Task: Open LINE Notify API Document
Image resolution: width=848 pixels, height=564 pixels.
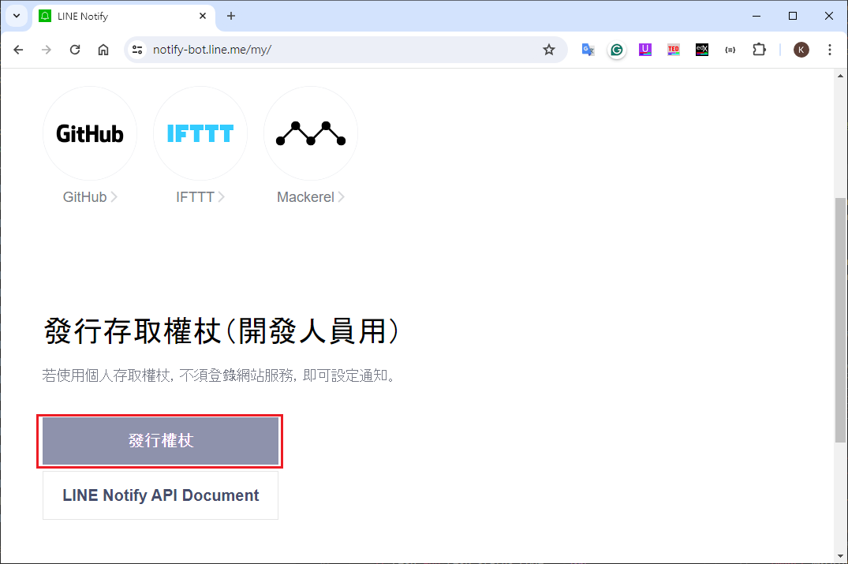Action: click(x=160, y=495)
